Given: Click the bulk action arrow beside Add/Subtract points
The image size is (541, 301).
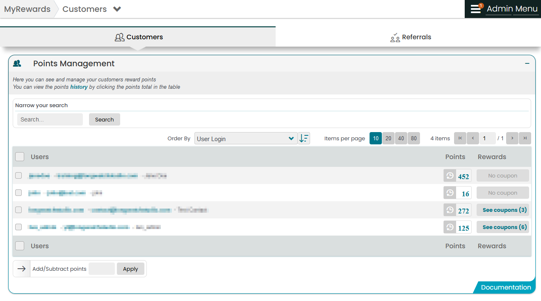Looking at the screenshot, I should pos(21,269).
